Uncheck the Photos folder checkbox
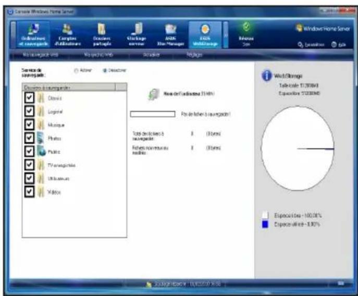This screenshot has width=358, height=296. coord(29,138)
